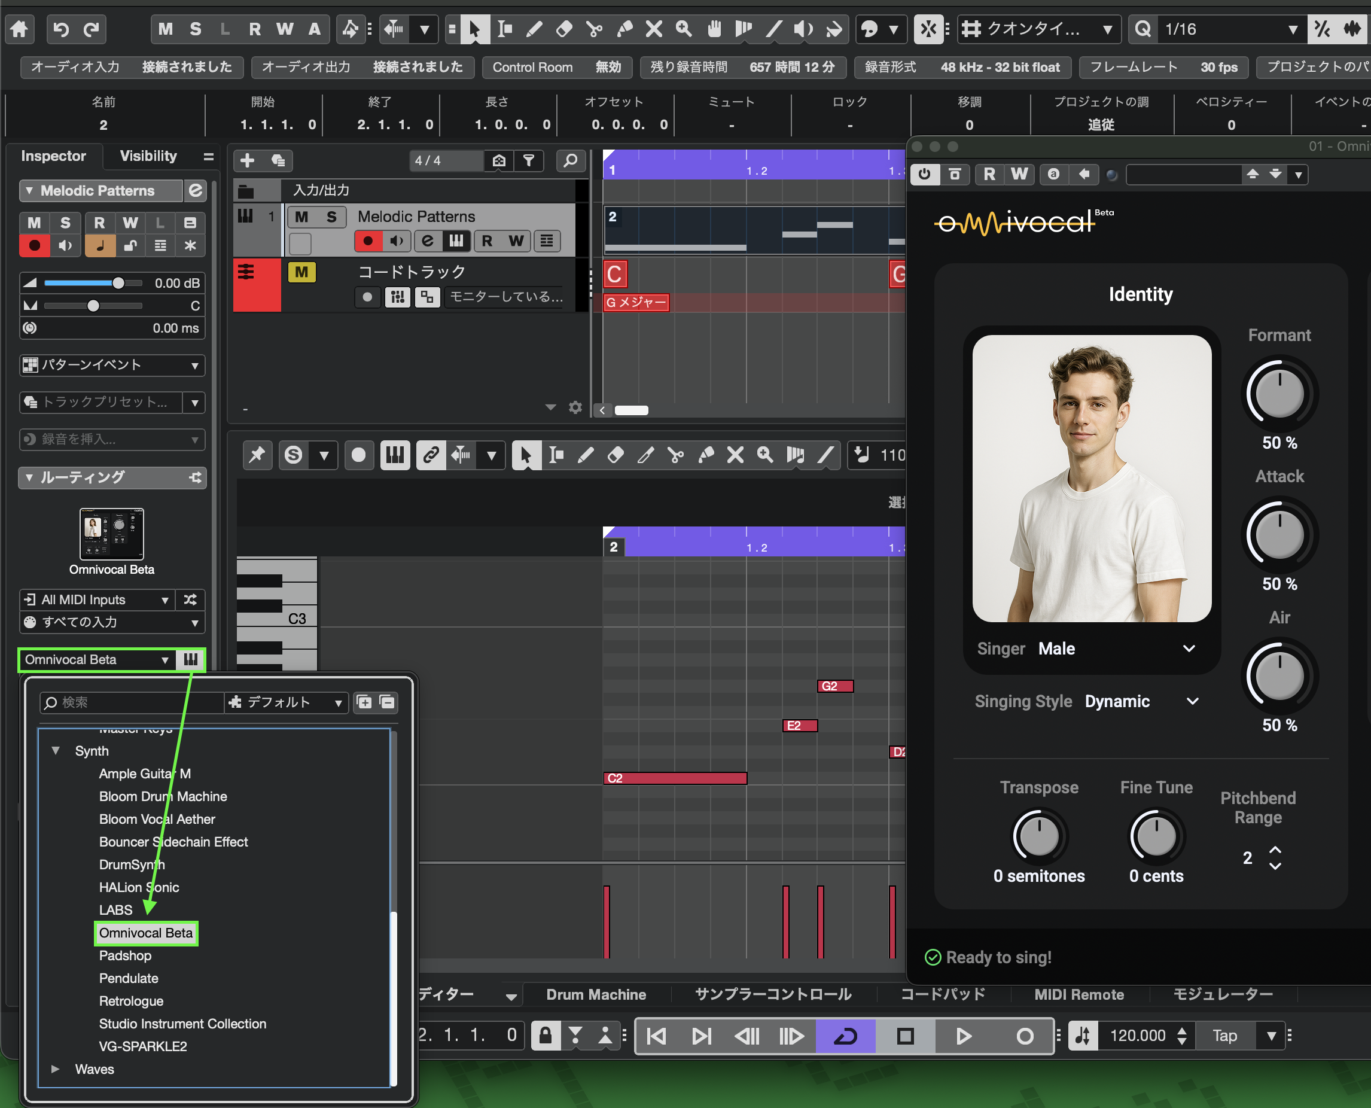
Task: Click the C2 note in key editor
Action: click(x=675, y=778)
